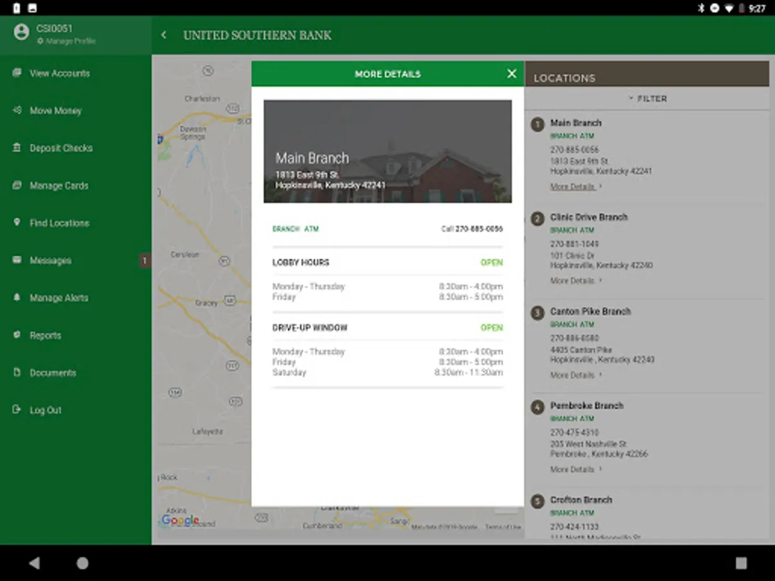Click the Main Branch photo banner
This screenshot has width=775, height=581.
[x=387, y=151]
